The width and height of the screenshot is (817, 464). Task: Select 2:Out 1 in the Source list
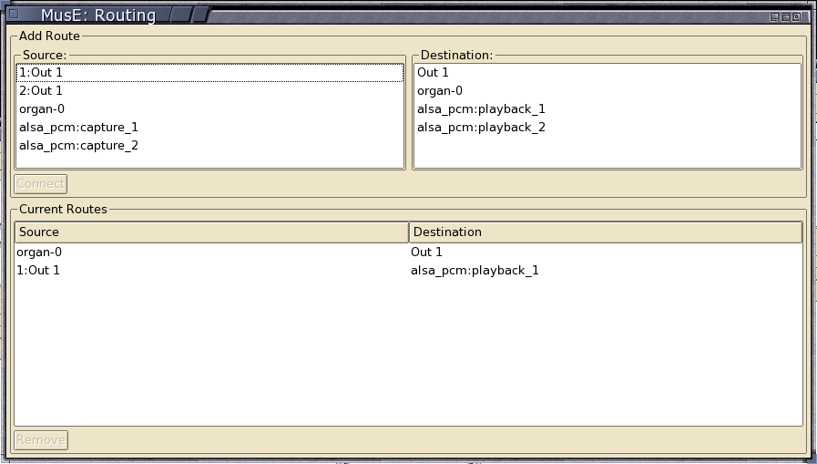(210, 91)
